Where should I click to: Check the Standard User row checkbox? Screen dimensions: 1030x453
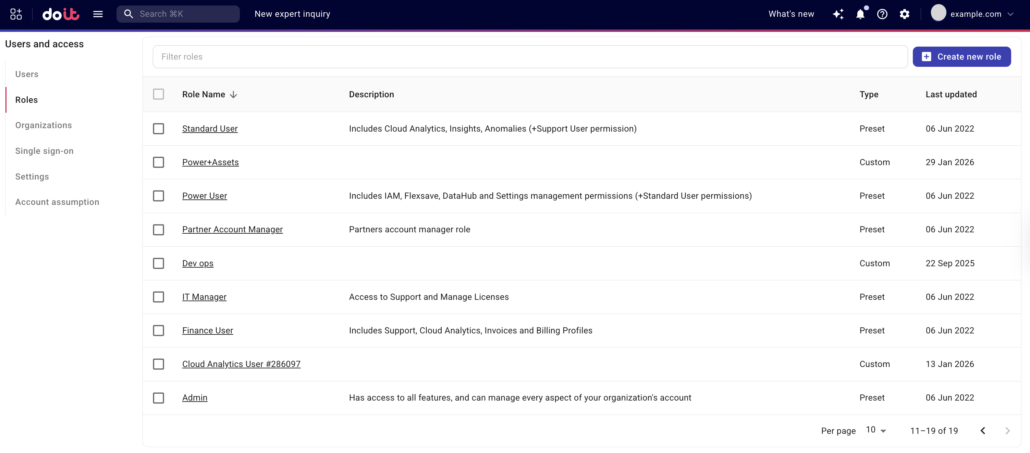158,129
